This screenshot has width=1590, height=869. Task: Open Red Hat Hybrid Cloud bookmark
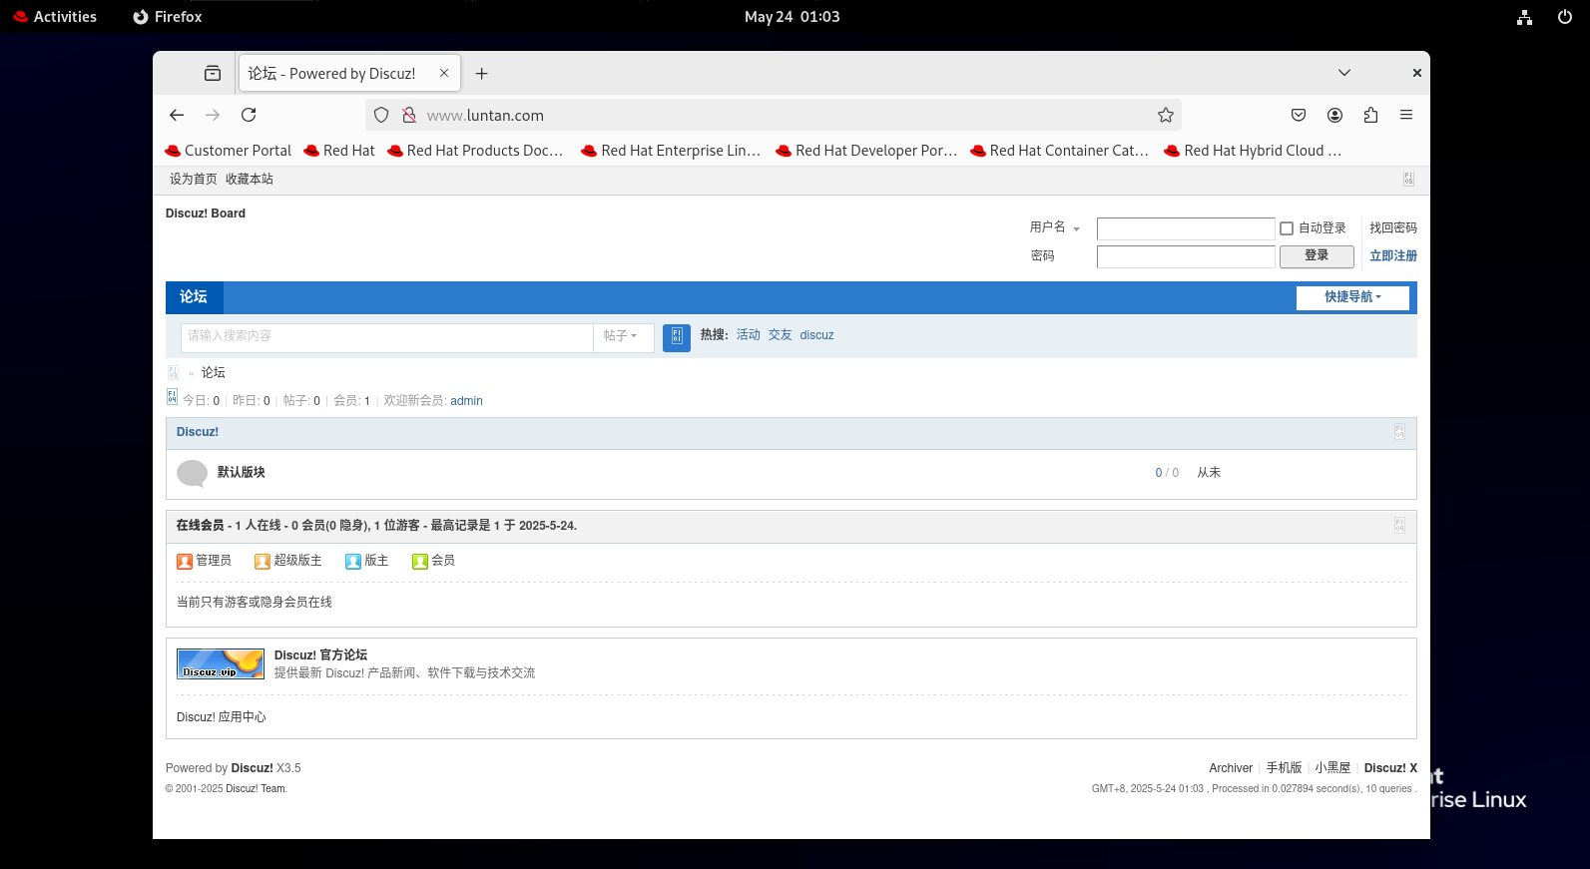click(x=1254, y=151)
